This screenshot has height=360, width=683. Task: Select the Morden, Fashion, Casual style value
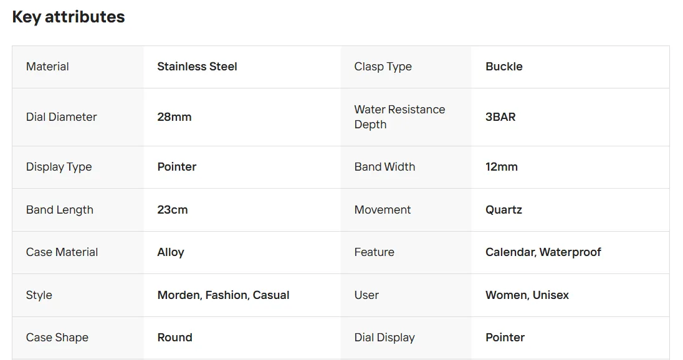[223, 295]
